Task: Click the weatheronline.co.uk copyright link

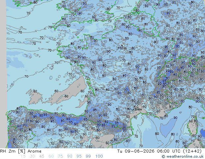Action: pos(182,156)
